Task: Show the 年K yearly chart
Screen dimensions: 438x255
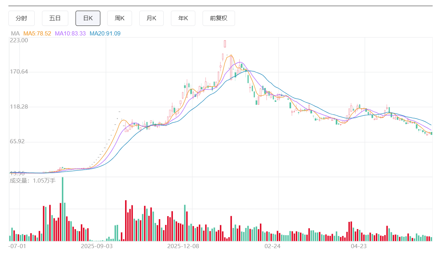Action: pos(183,18)
